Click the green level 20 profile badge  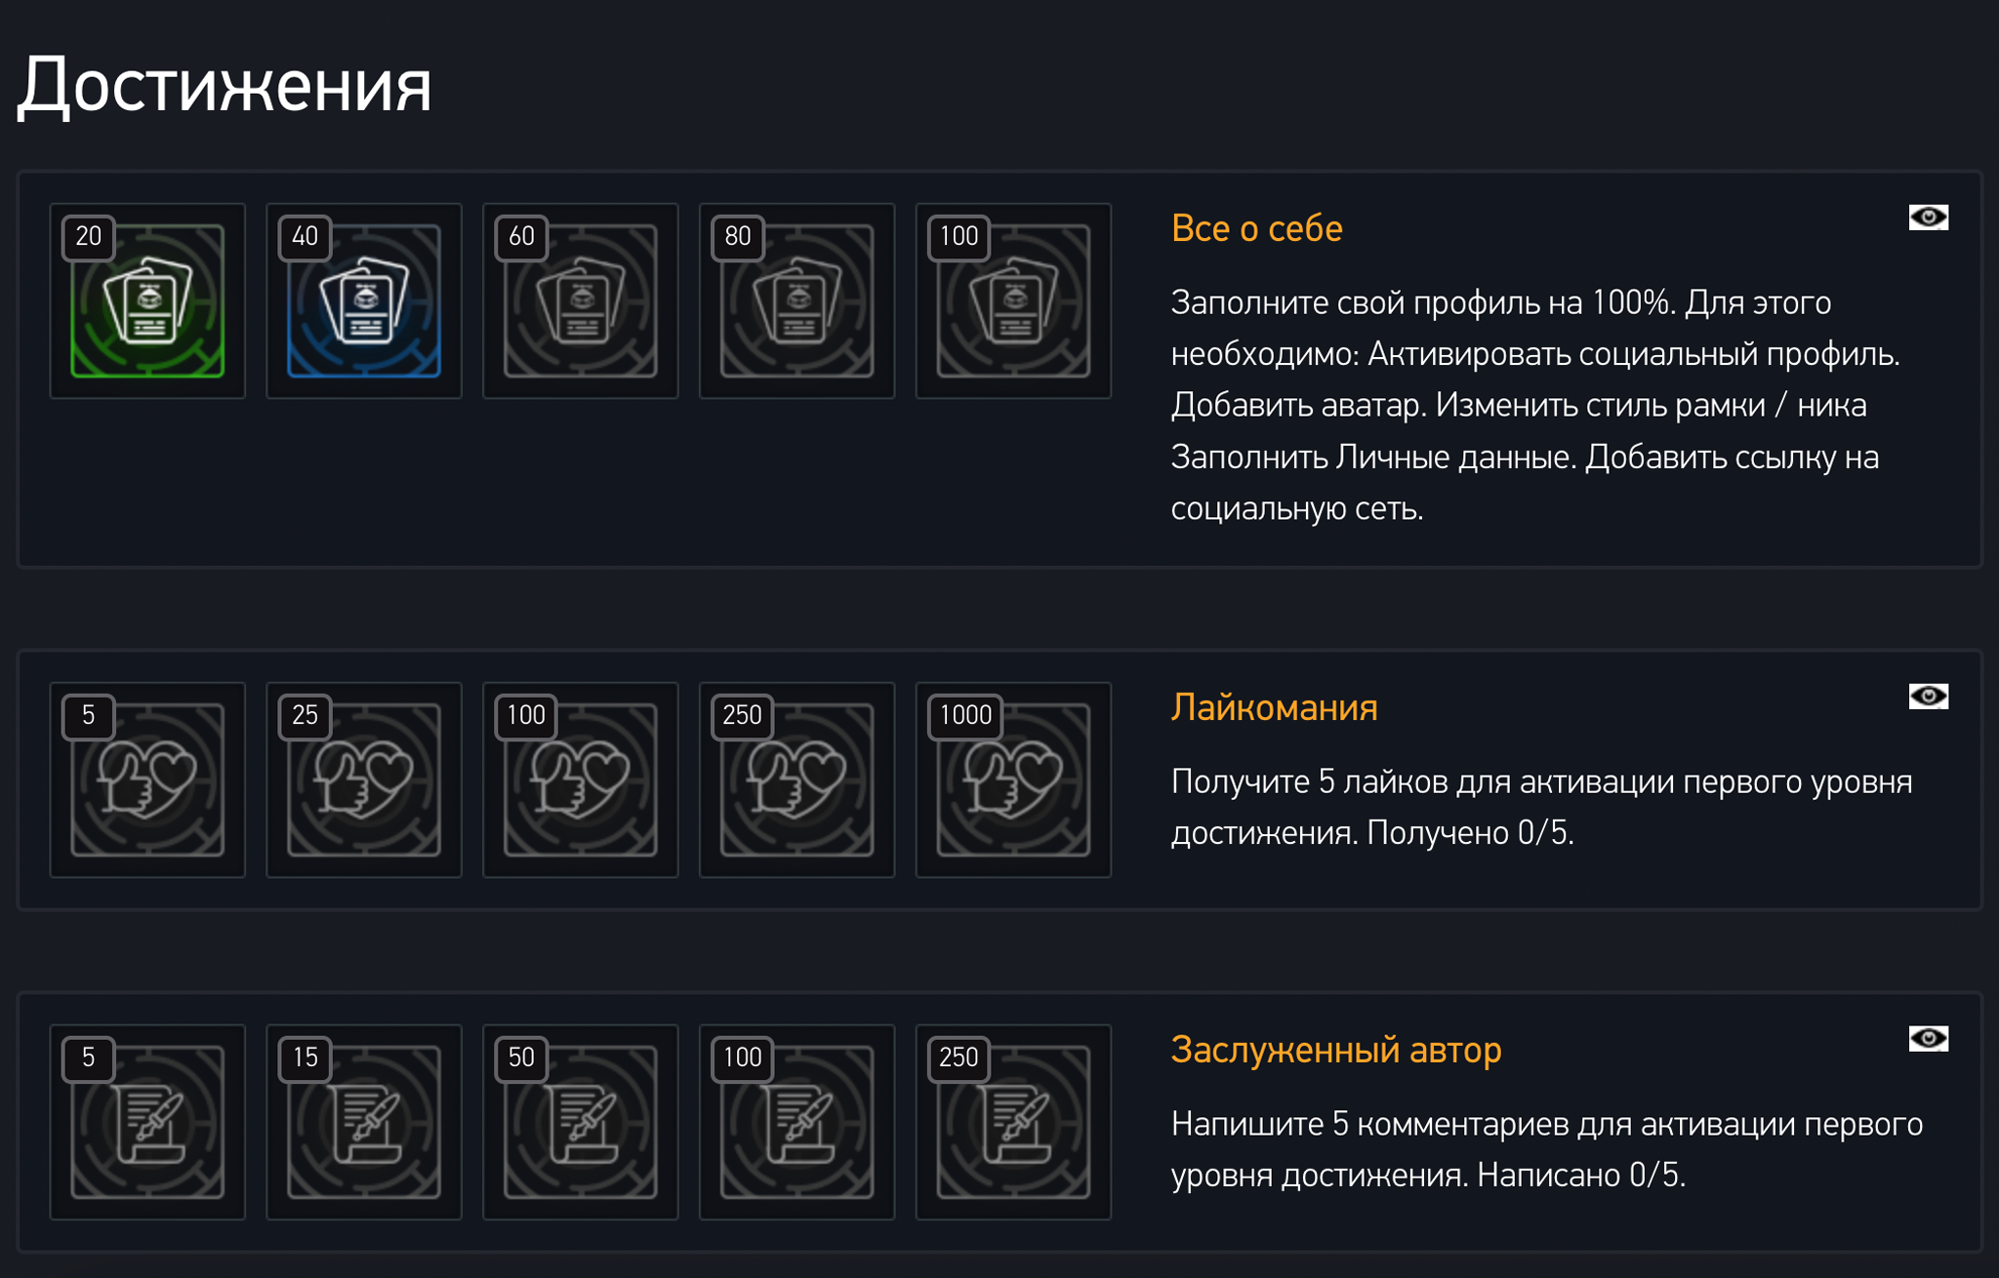[147, 300]
